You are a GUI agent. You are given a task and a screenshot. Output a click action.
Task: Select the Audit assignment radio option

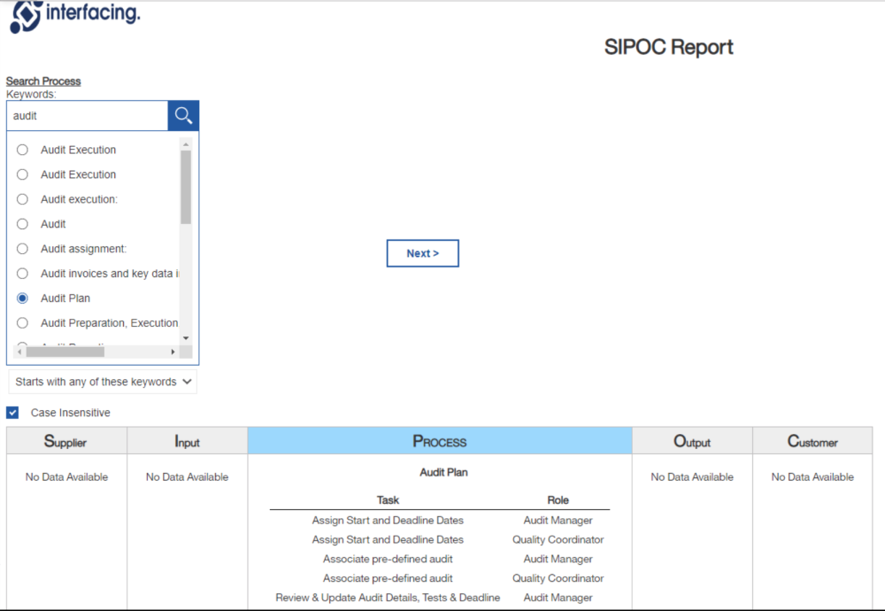[x=22, y=249]
